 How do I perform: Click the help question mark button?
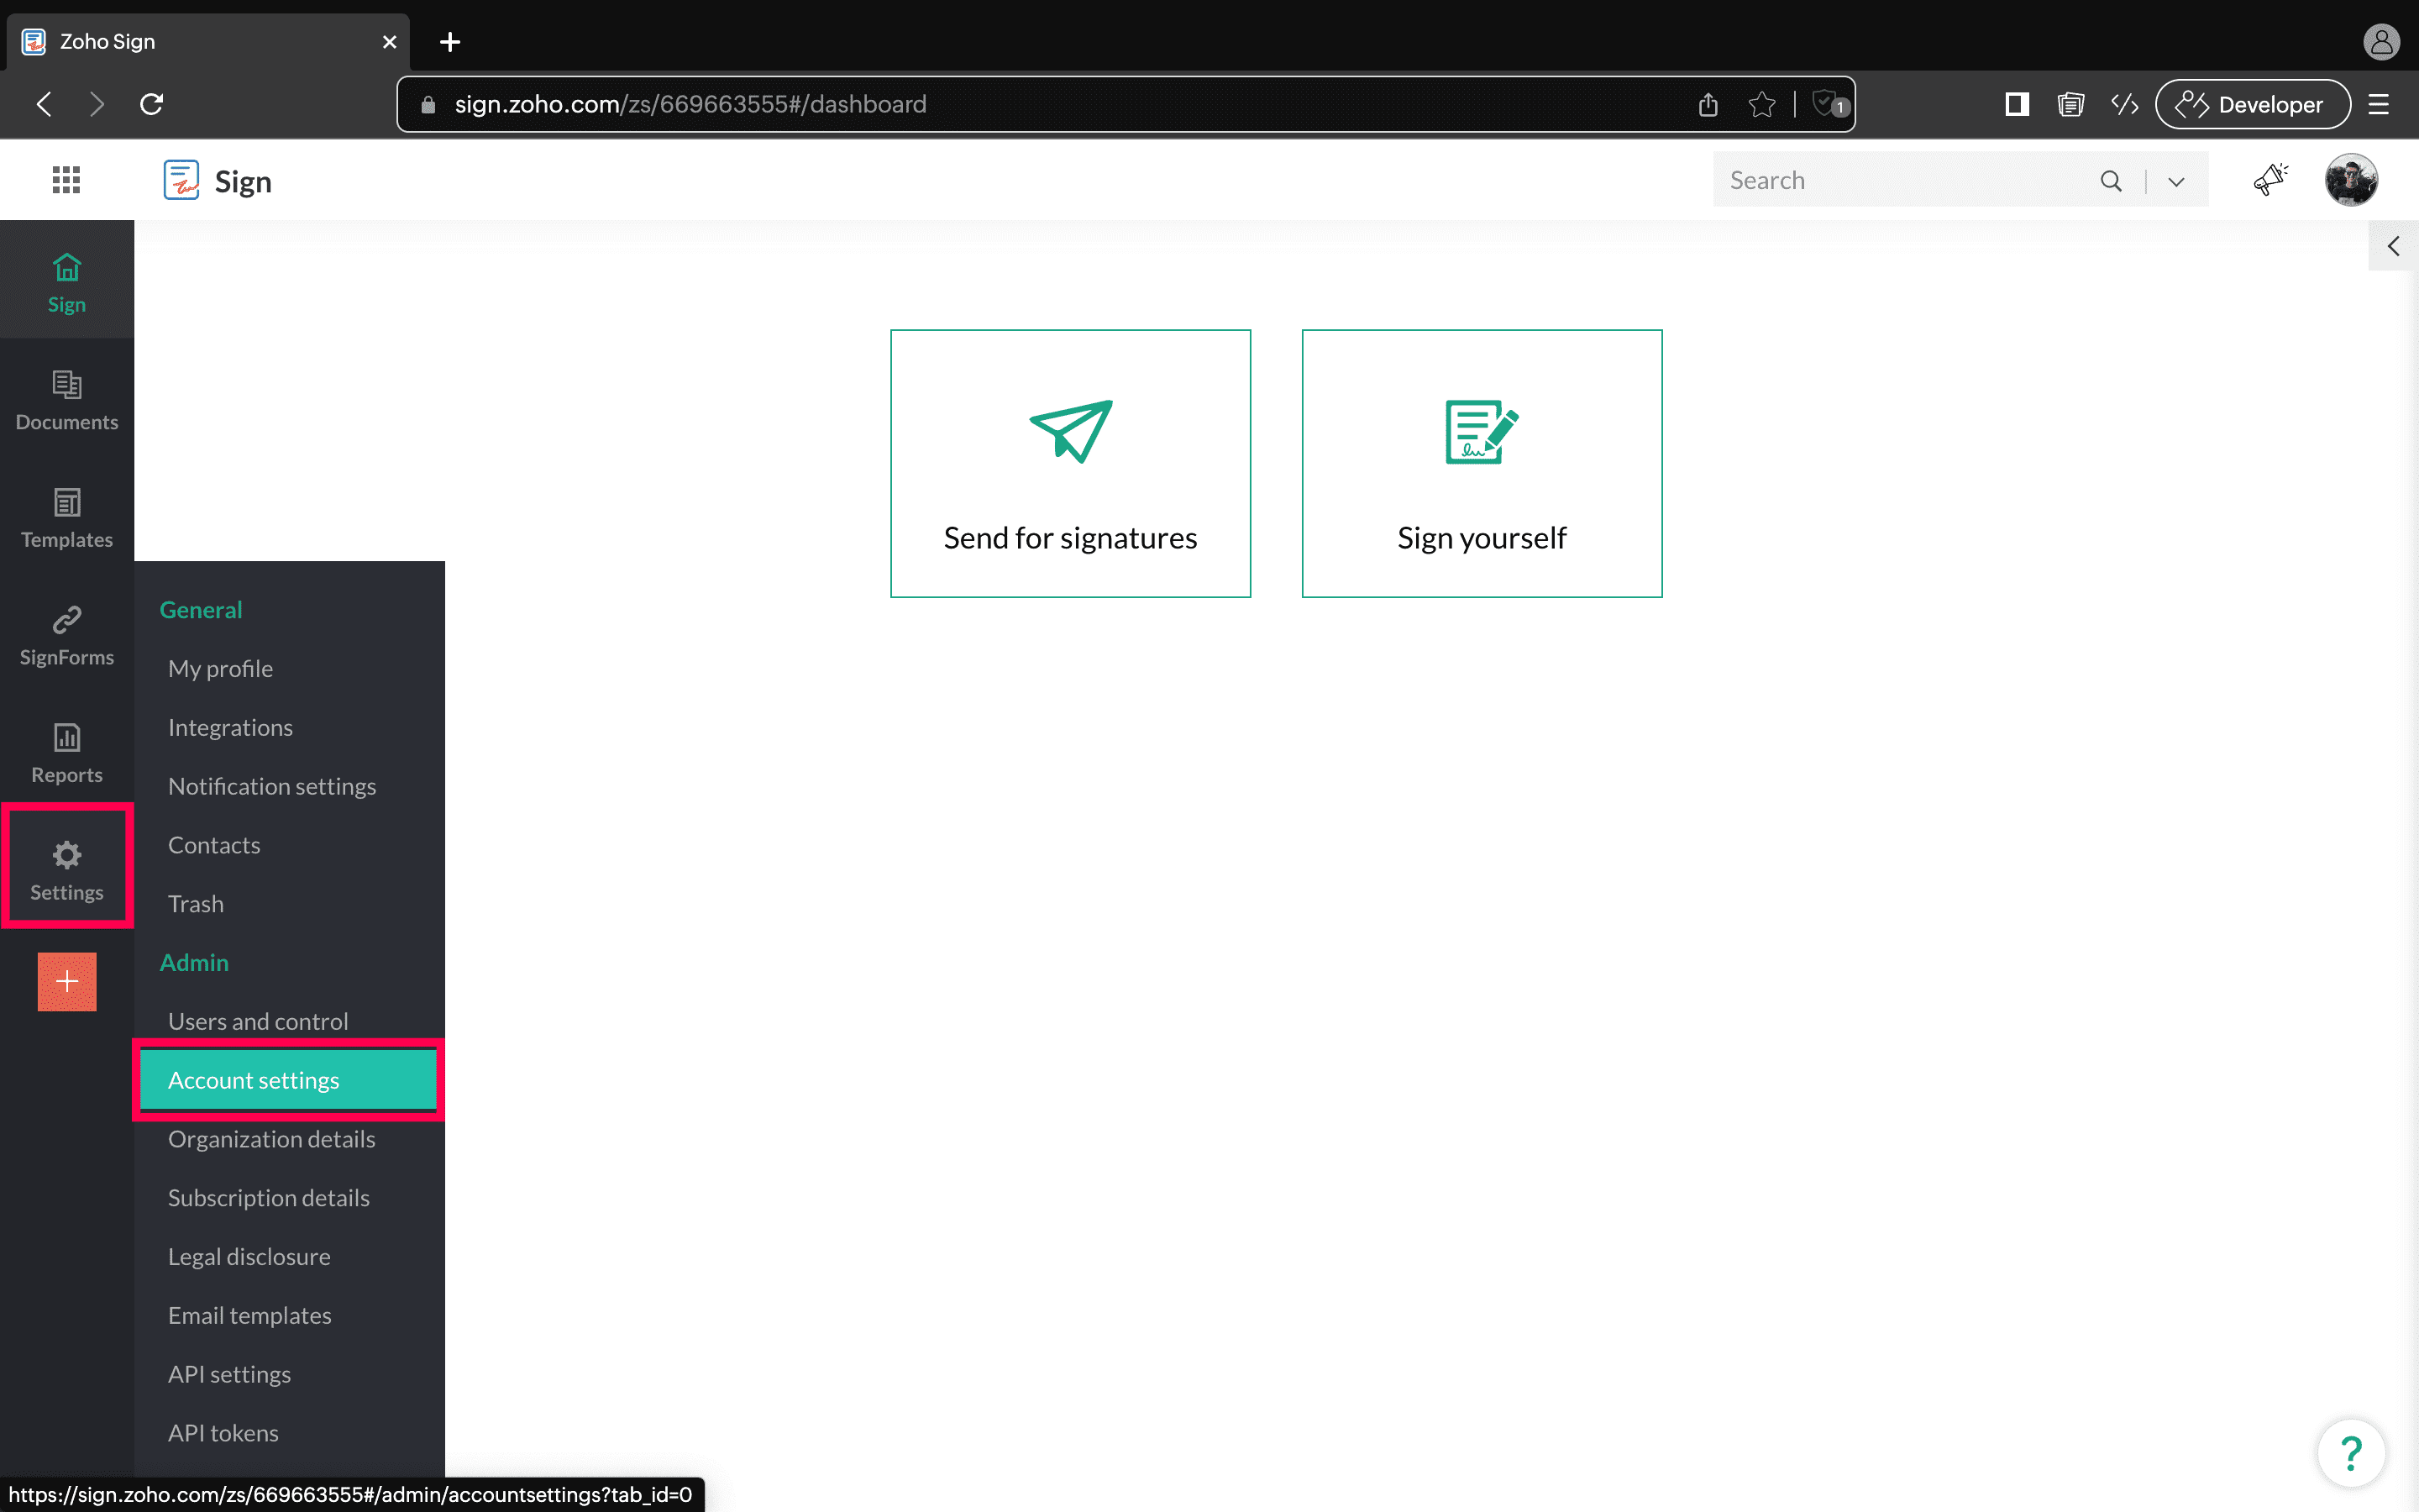point(2350,1452)
